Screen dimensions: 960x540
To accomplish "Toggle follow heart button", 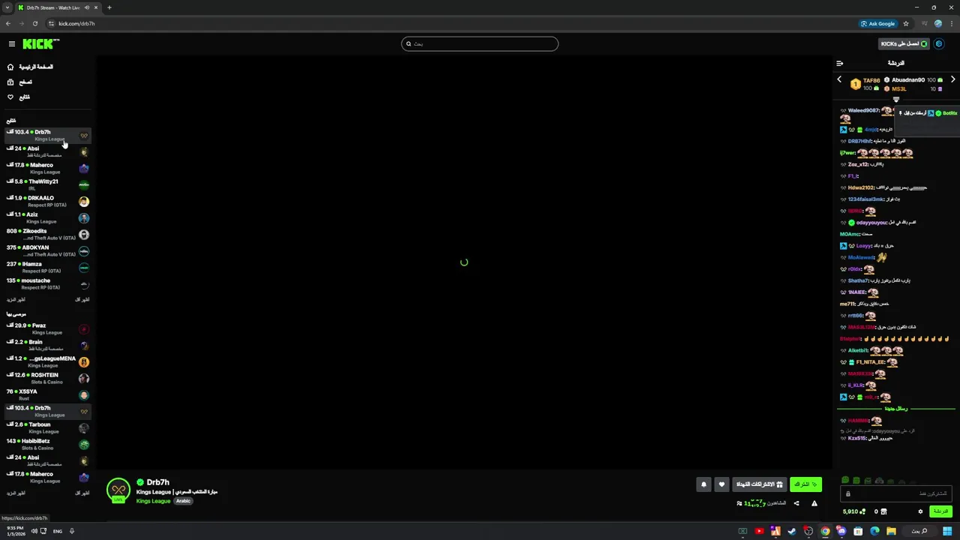I will tap(721, 484).
